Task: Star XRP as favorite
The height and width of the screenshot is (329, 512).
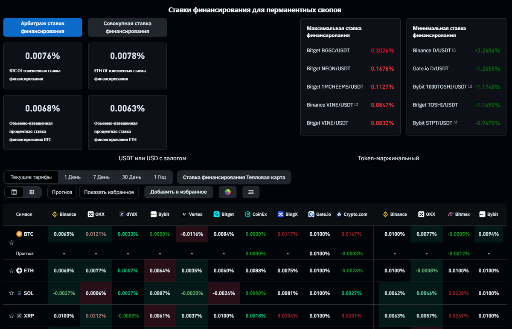Action: coord(12,316)
